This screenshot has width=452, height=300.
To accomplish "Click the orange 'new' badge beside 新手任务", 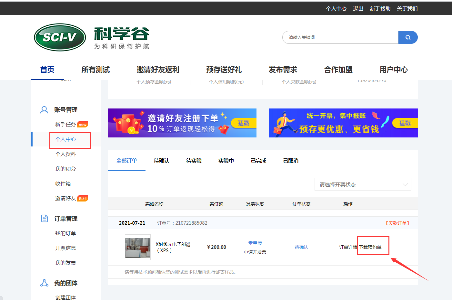I will click(83, 125).
